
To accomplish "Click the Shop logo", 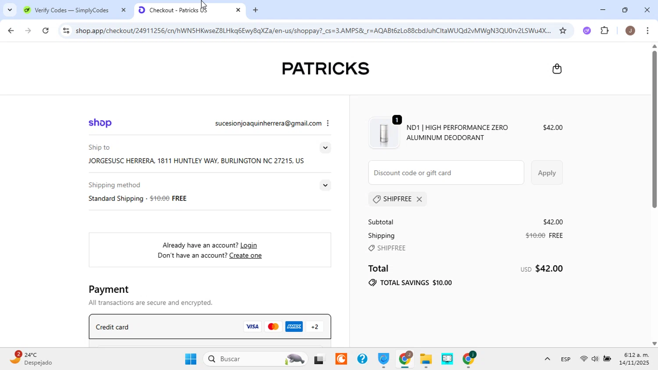I will 100,123.
